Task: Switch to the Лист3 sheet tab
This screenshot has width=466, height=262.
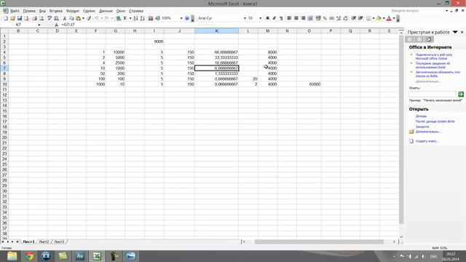Action: pyautogui.click(x=59, y=242)
